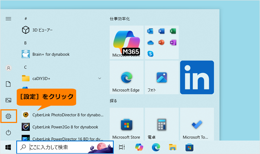Image resolution: width=260 pixels, height=154 pixels.
Task: Select the # letter group header
Action: [x=26, y=18]
